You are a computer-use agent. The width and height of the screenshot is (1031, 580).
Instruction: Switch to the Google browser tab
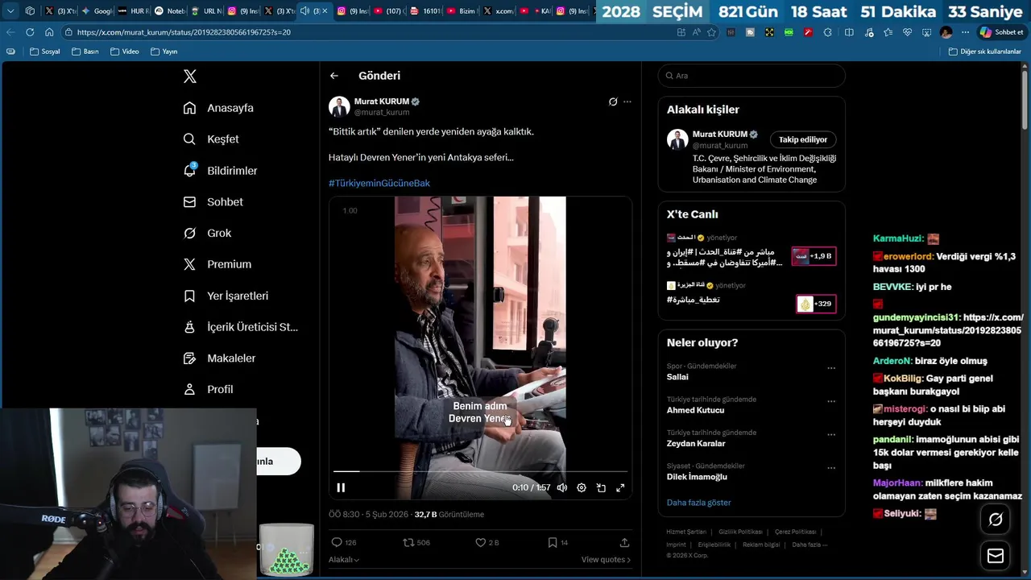97,10
